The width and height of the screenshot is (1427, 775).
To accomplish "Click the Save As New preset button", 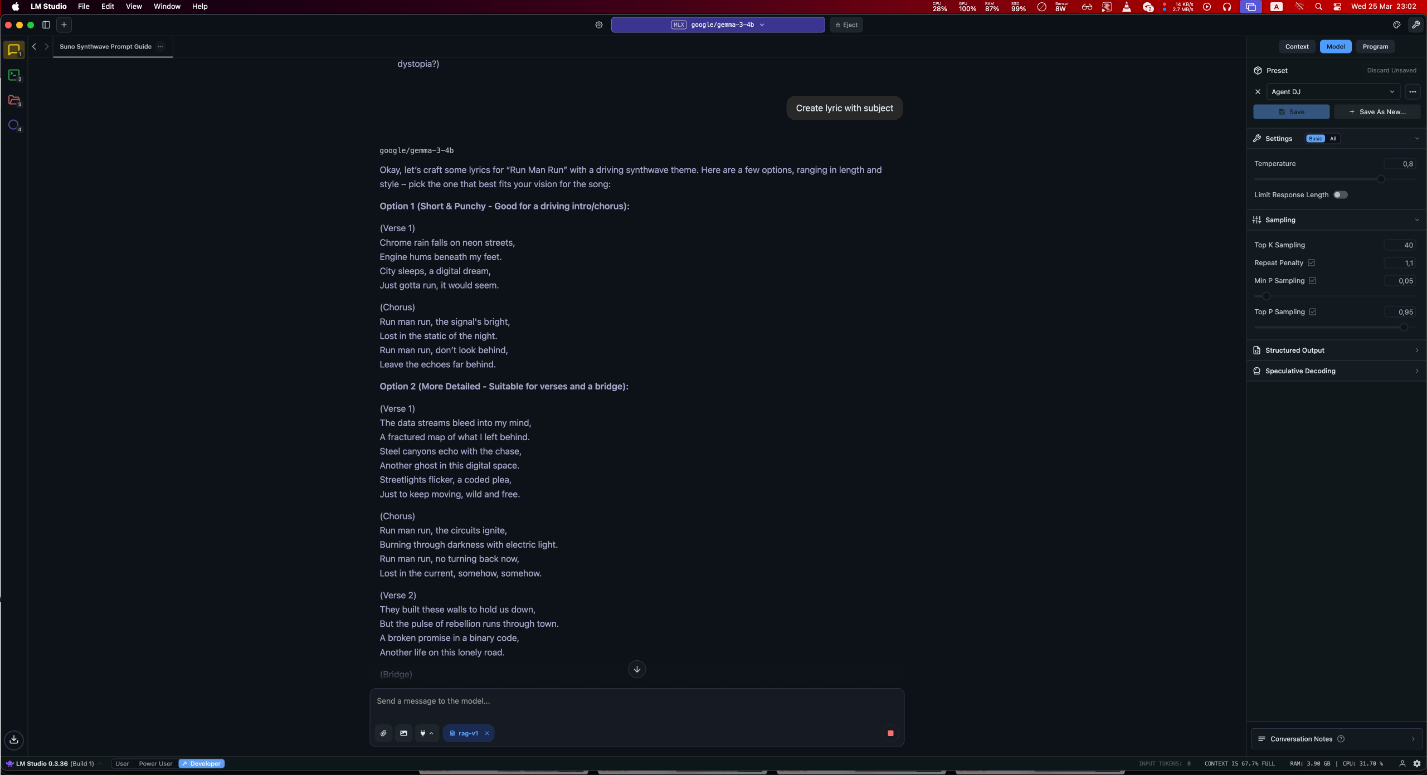I will pyautogui.click(x=1377, y=112).
